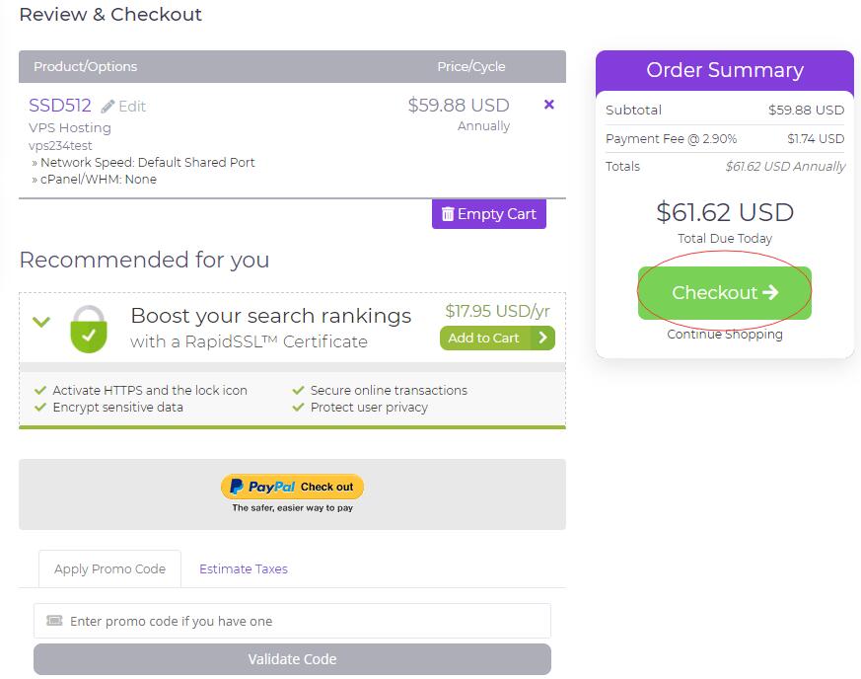The image size is (861, 679).
Task: Add RapidSSL Certificate to cart
Action: [x=484, y=338]
